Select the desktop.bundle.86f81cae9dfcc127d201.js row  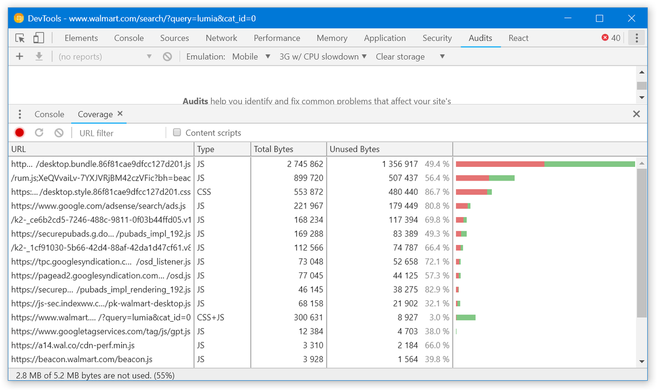click(x=323, y=164)
